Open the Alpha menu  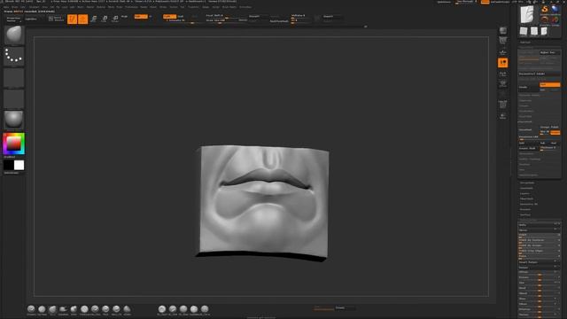tap(6, 7)
